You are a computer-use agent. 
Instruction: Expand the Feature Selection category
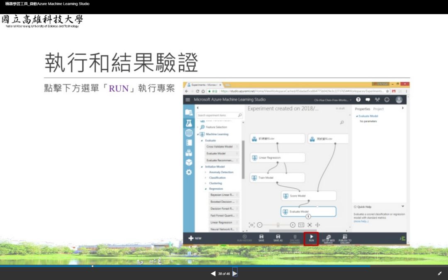(197, 127)
